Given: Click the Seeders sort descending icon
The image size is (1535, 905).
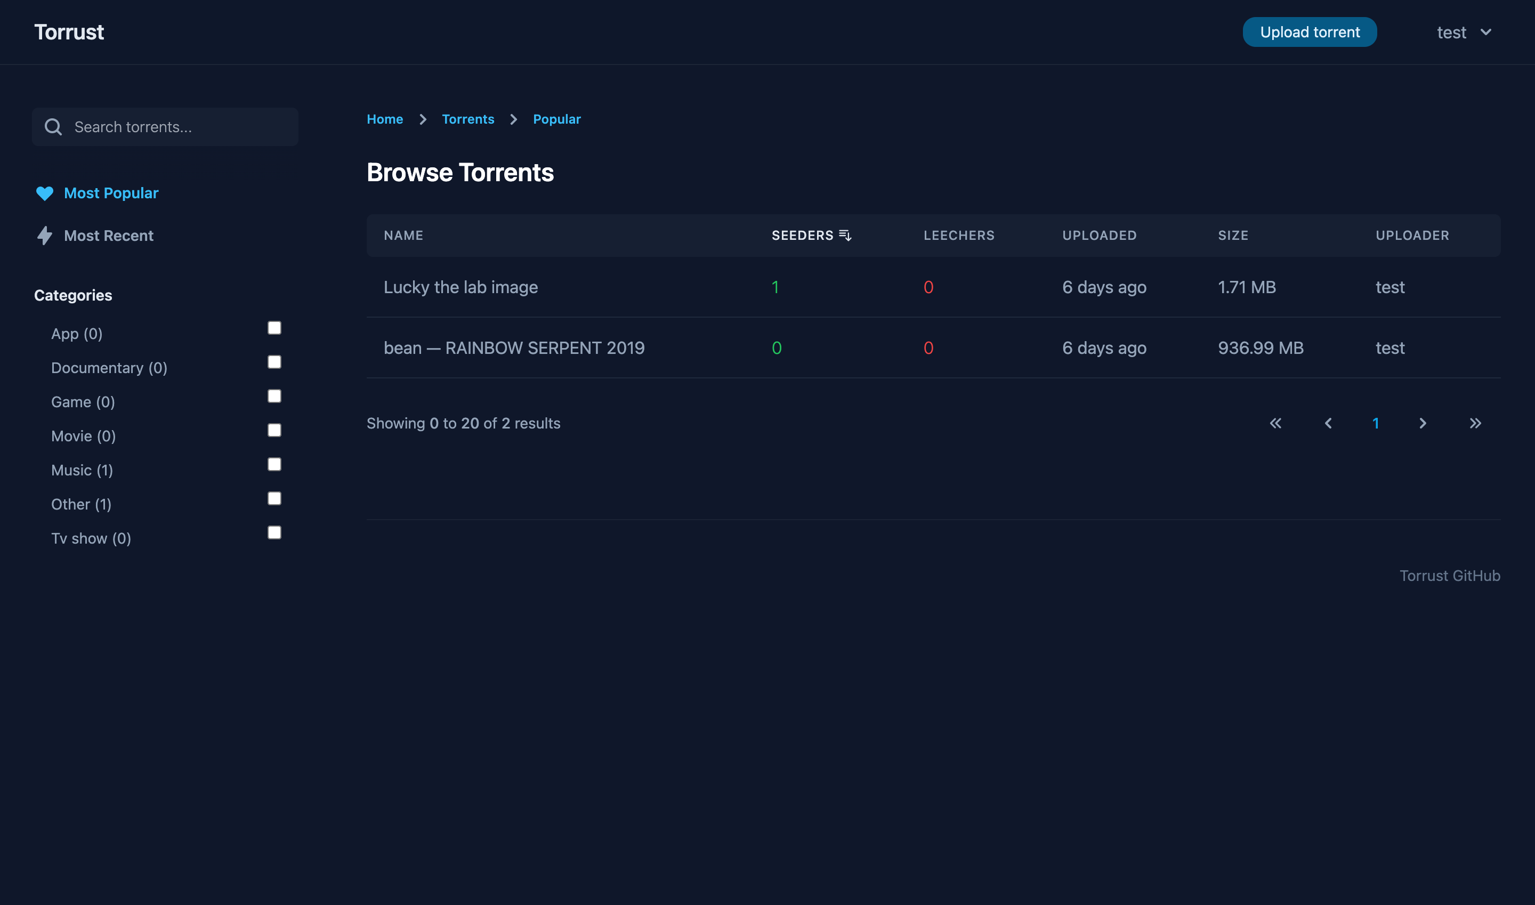Looking at the screenshot, I should coord(845,236).
